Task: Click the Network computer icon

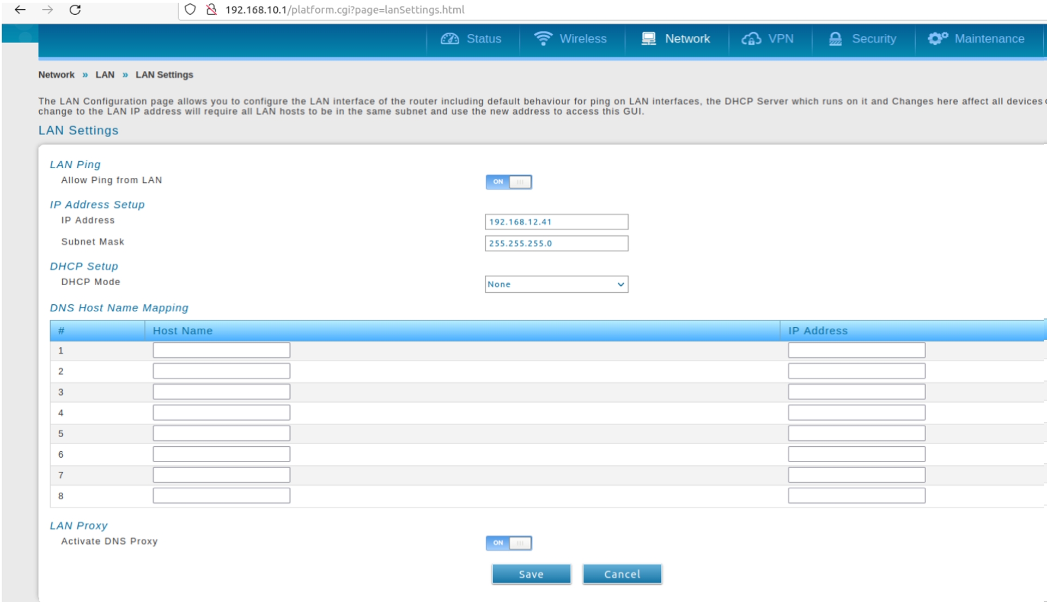Action: [648, 39]
